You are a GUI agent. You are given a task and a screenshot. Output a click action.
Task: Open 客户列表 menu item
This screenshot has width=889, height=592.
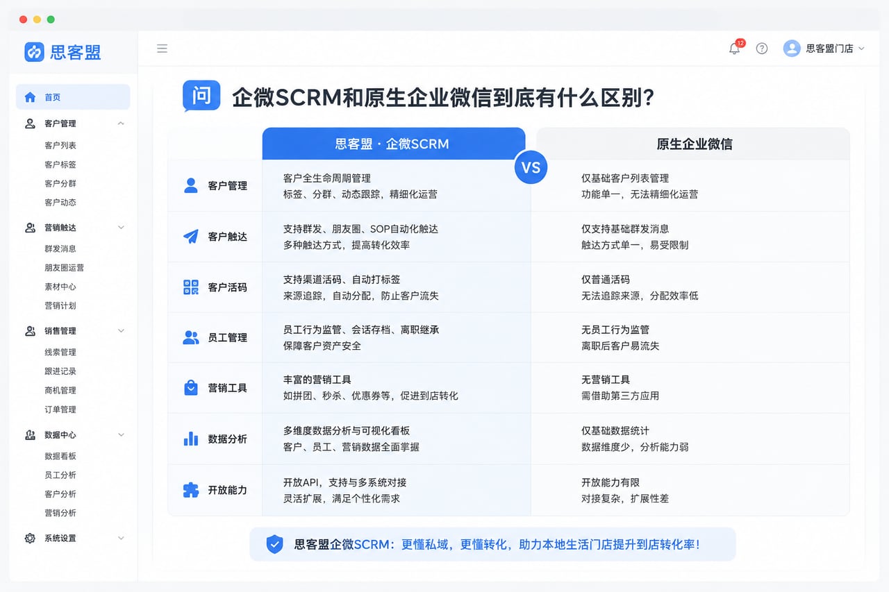(60, 146)
